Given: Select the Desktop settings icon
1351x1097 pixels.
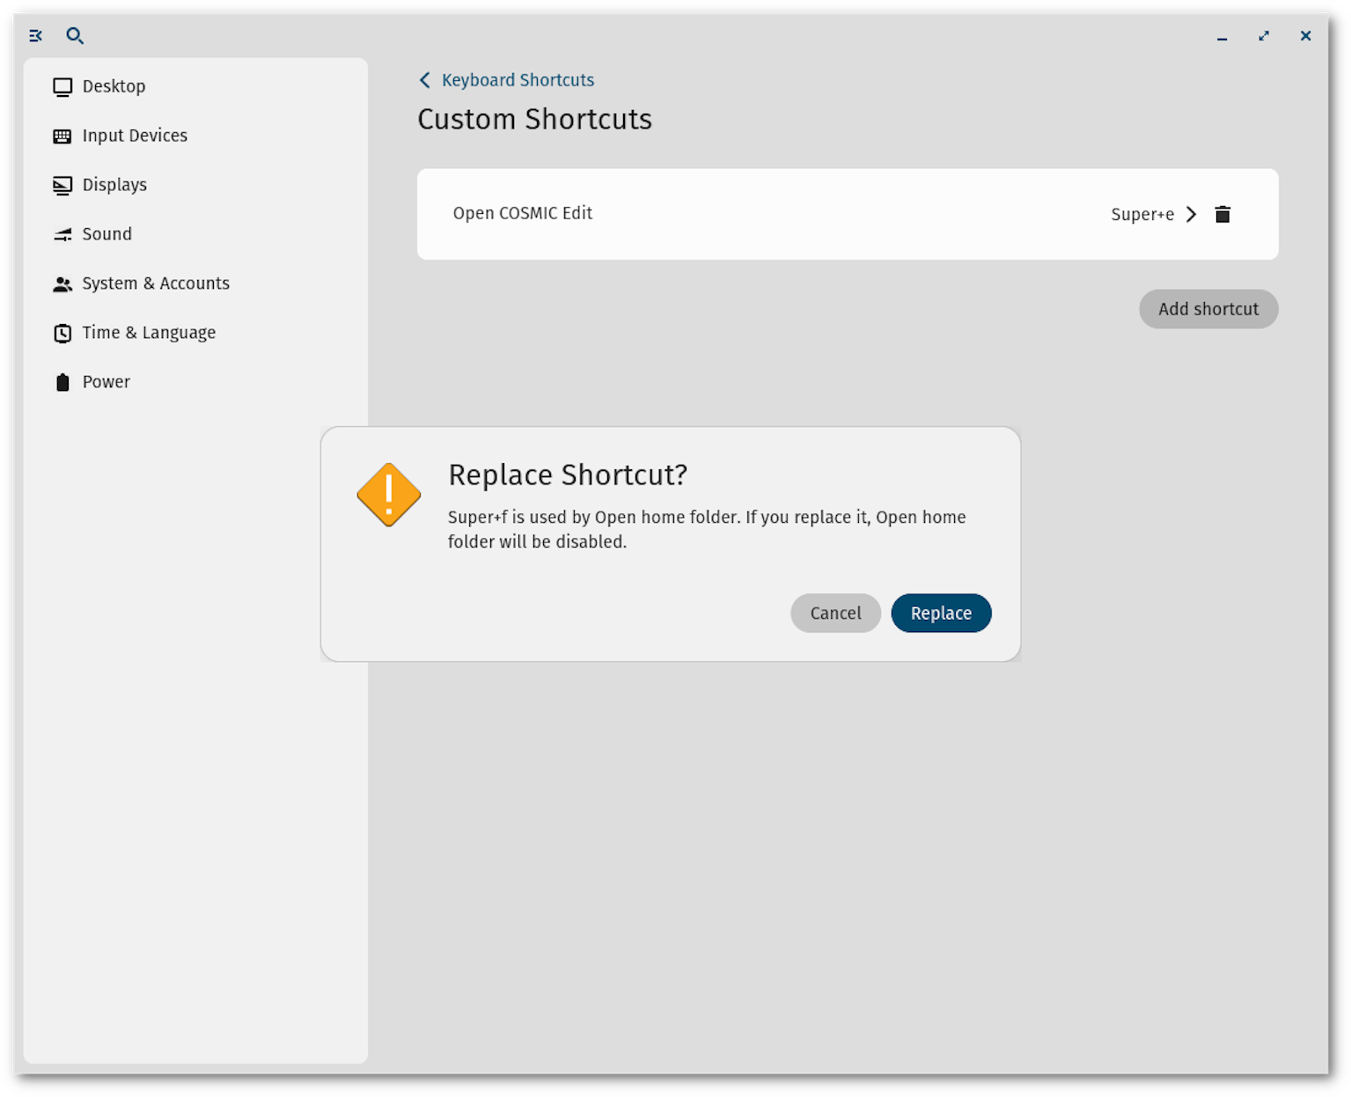Looking at the screenshot, I should (62, 85).
